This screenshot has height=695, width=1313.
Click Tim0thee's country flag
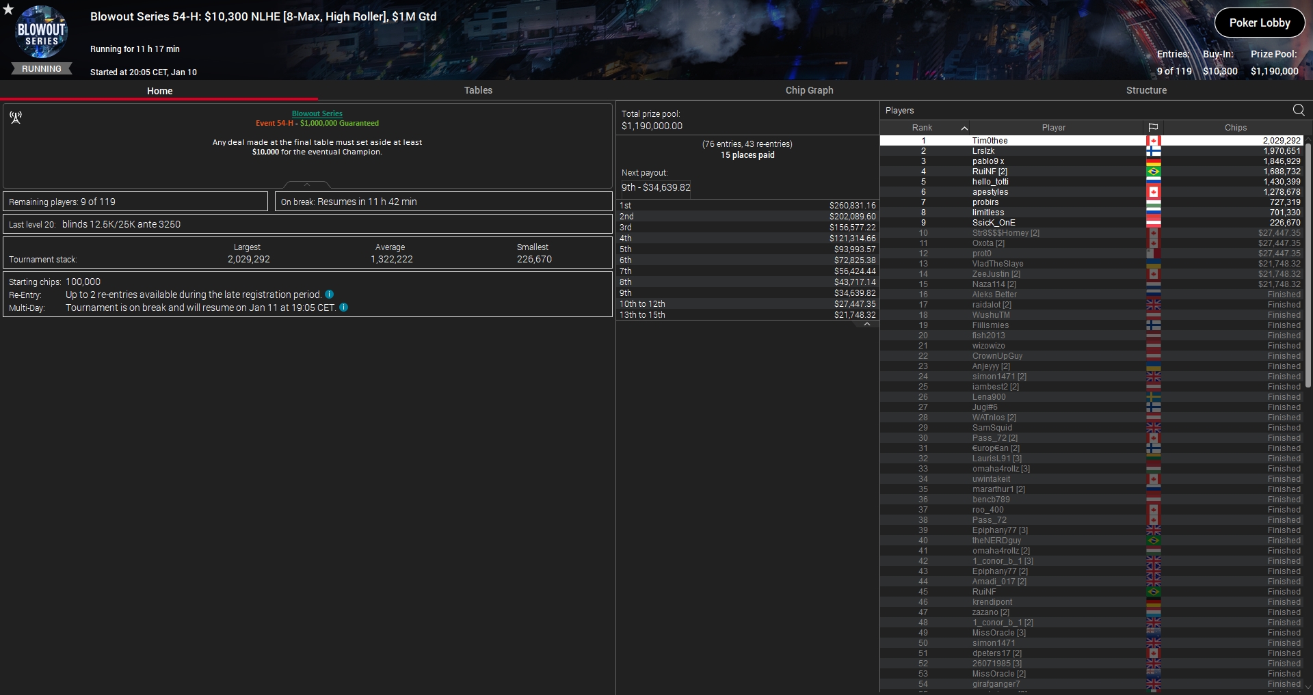1154,141
